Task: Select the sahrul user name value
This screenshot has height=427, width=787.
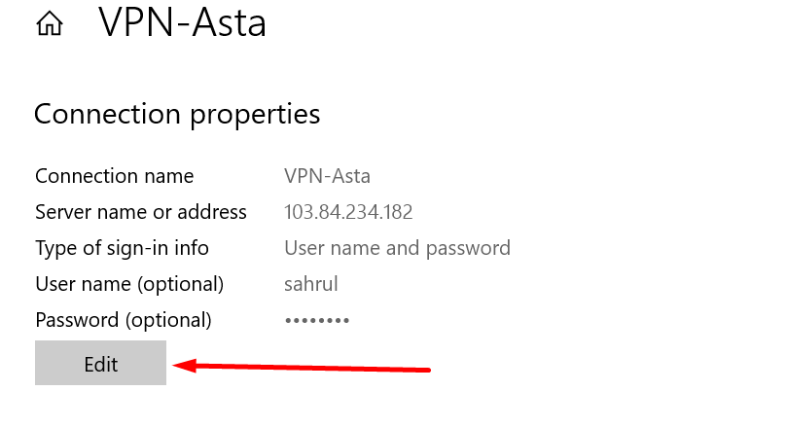Action: tap(312, 284)
